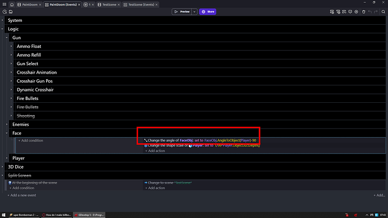Select the Crosshair Gun Pos group title

(x=35, y=81)
